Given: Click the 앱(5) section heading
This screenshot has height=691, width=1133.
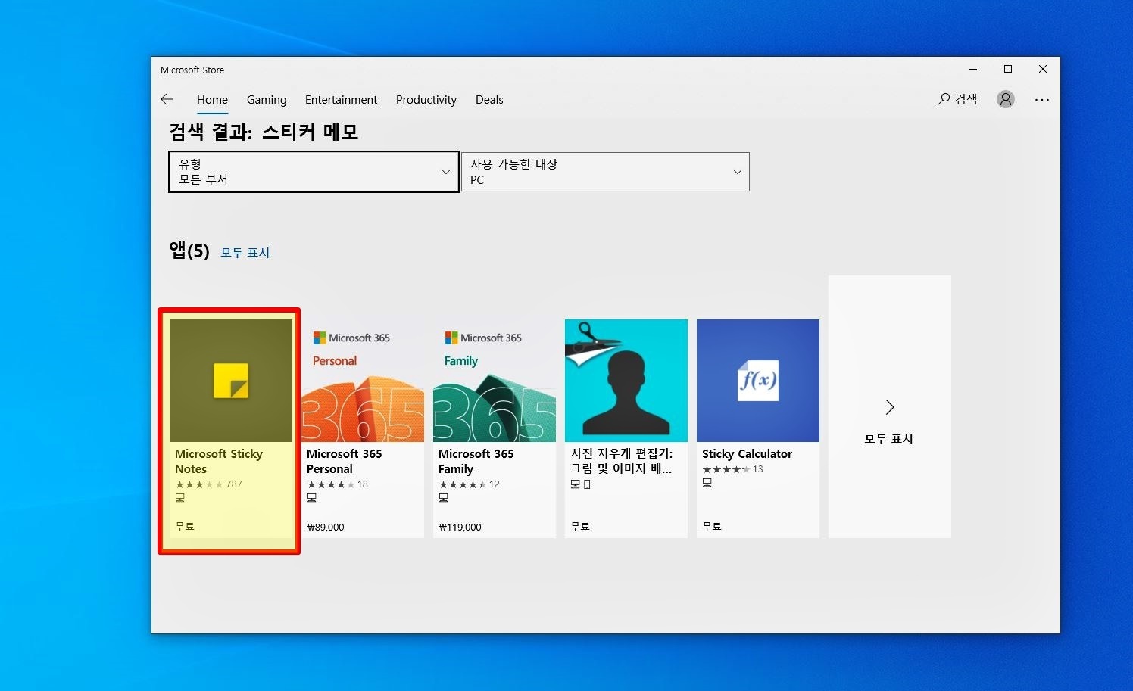Looking at the screenshot, I should coord(189,251).
